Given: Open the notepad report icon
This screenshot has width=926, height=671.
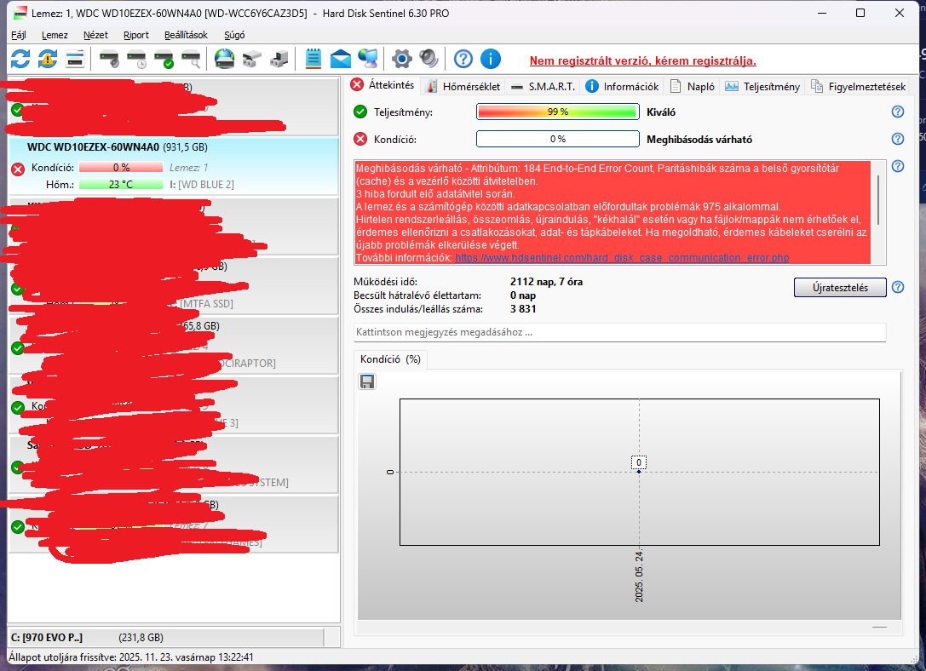Looking at the screenshot, I should tap(313, 59).
